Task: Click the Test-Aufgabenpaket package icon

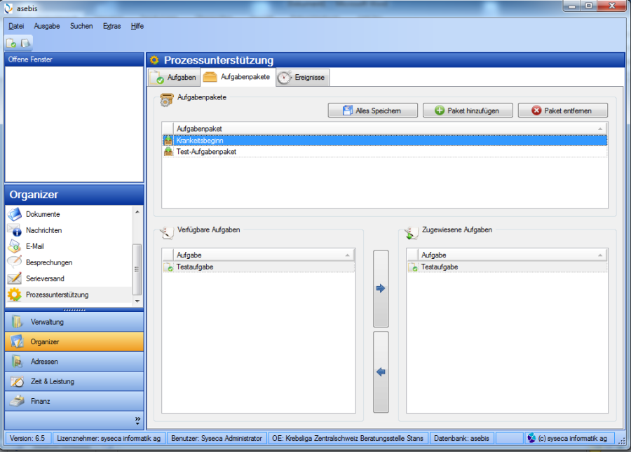Action: (x=168, y=152)
